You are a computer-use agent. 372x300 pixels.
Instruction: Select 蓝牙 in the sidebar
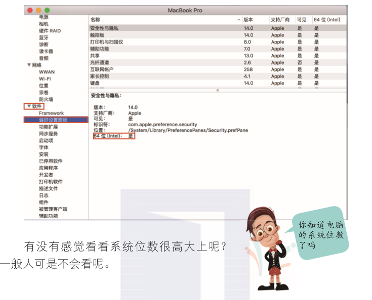pos(44,38)
